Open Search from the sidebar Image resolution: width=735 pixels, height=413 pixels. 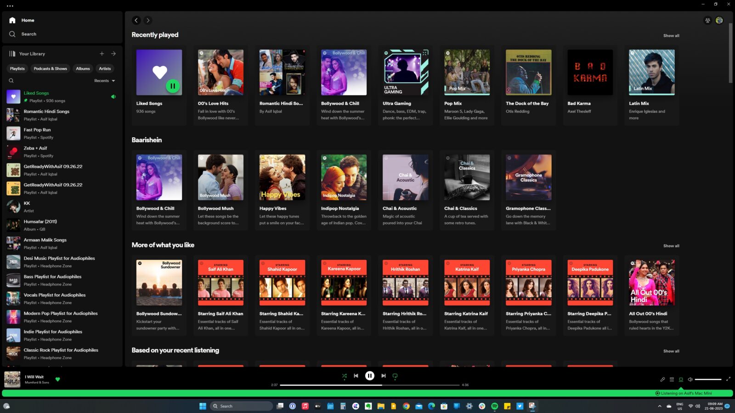click(x=12, y=33)
